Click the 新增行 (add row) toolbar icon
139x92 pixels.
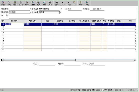tap(3, 3)
